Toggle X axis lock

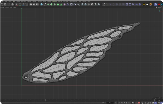tap(17, 4)
